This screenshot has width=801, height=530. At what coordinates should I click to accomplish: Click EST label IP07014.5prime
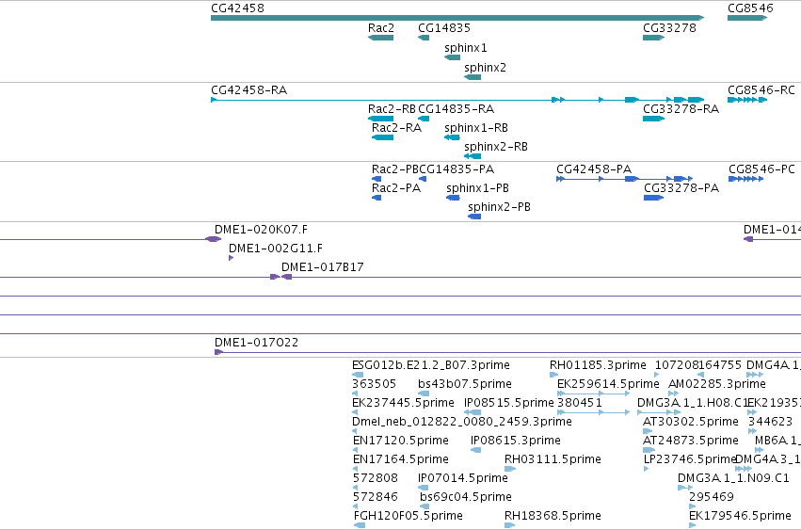463,478
